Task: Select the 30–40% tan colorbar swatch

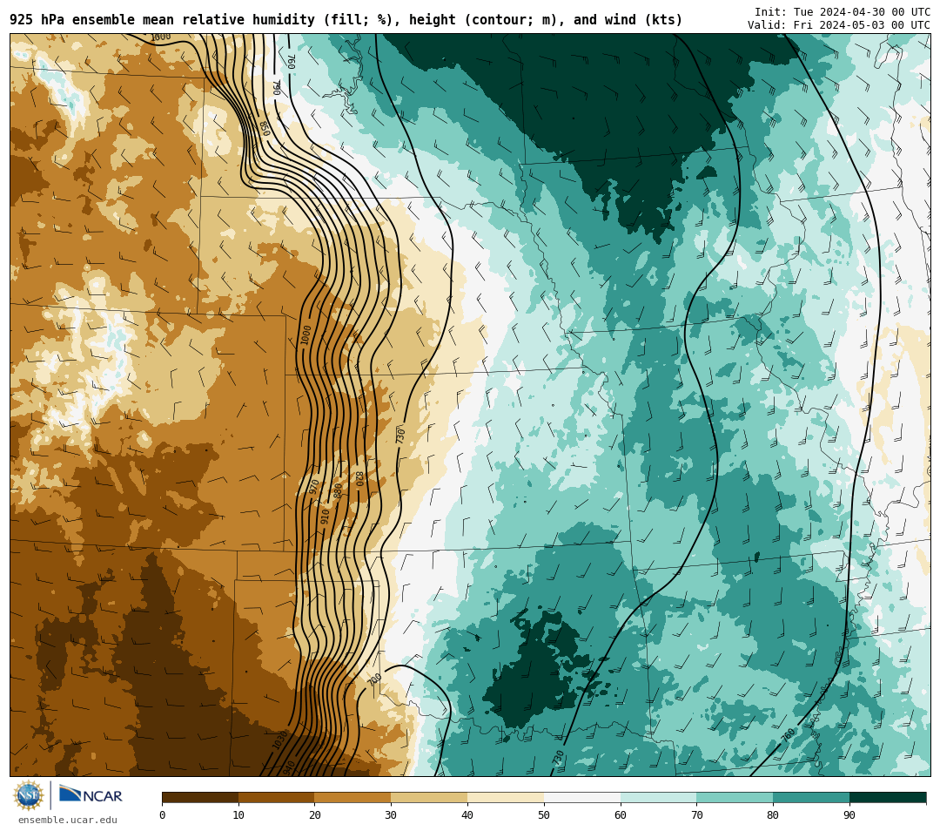Action: coord(429,797)
